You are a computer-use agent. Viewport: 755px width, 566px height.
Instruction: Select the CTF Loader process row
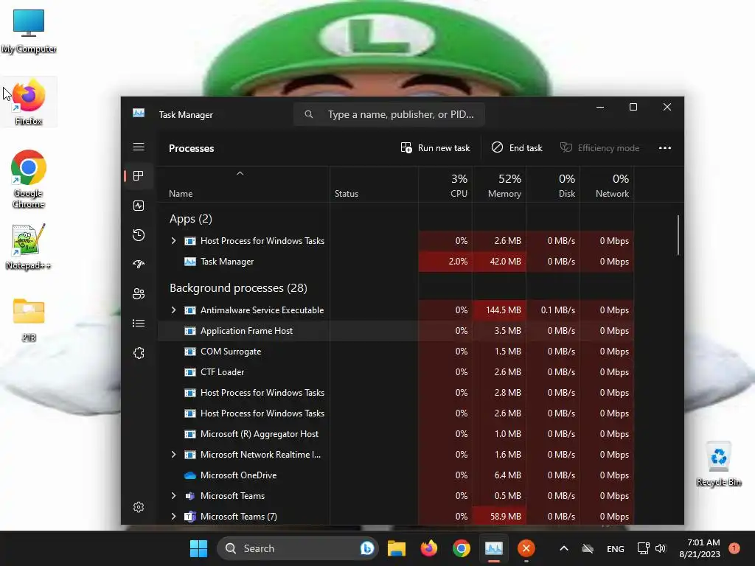click(x=396, y=372)
